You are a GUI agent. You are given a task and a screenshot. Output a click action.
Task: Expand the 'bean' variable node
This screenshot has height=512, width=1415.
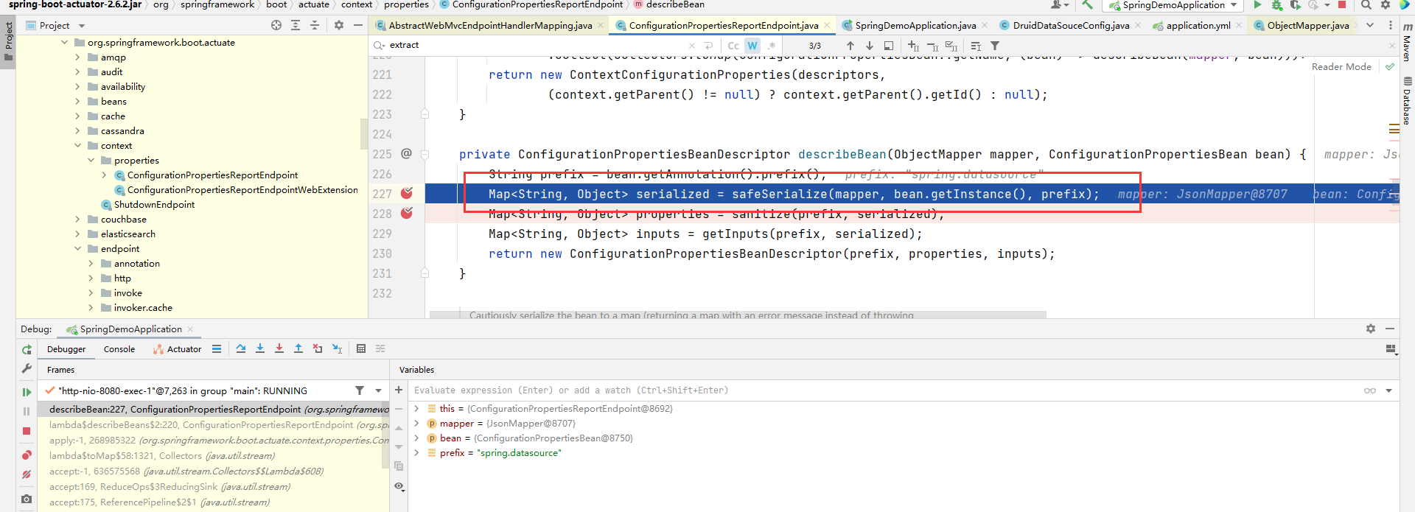click(x=416, y=438)
